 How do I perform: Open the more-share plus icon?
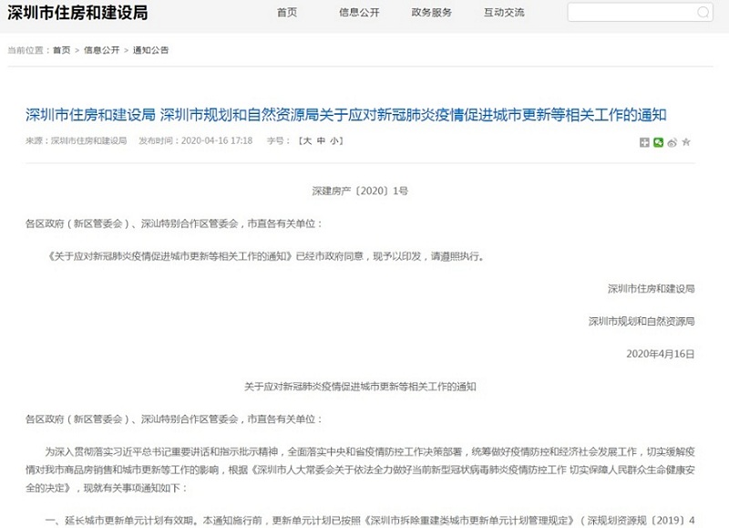coord(644,142)
